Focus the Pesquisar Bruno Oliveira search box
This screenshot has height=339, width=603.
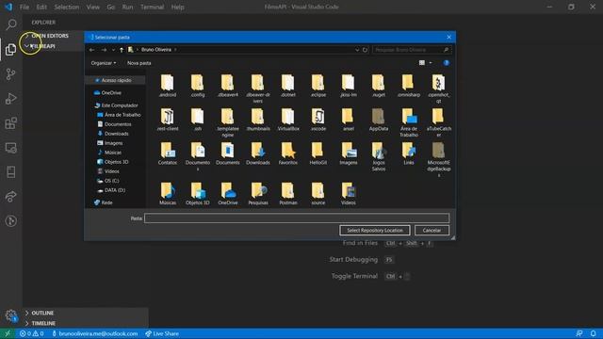click(412, 50)
